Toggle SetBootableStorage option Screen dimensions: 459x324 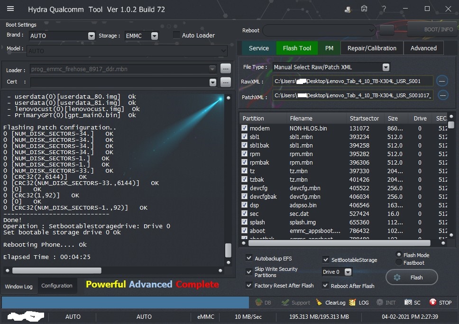point(325,259)
